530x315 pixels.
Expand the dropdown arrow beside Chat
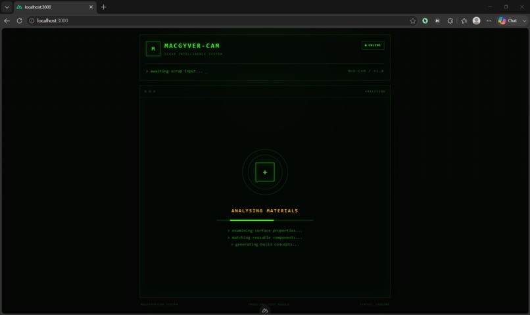click(524, 20)
